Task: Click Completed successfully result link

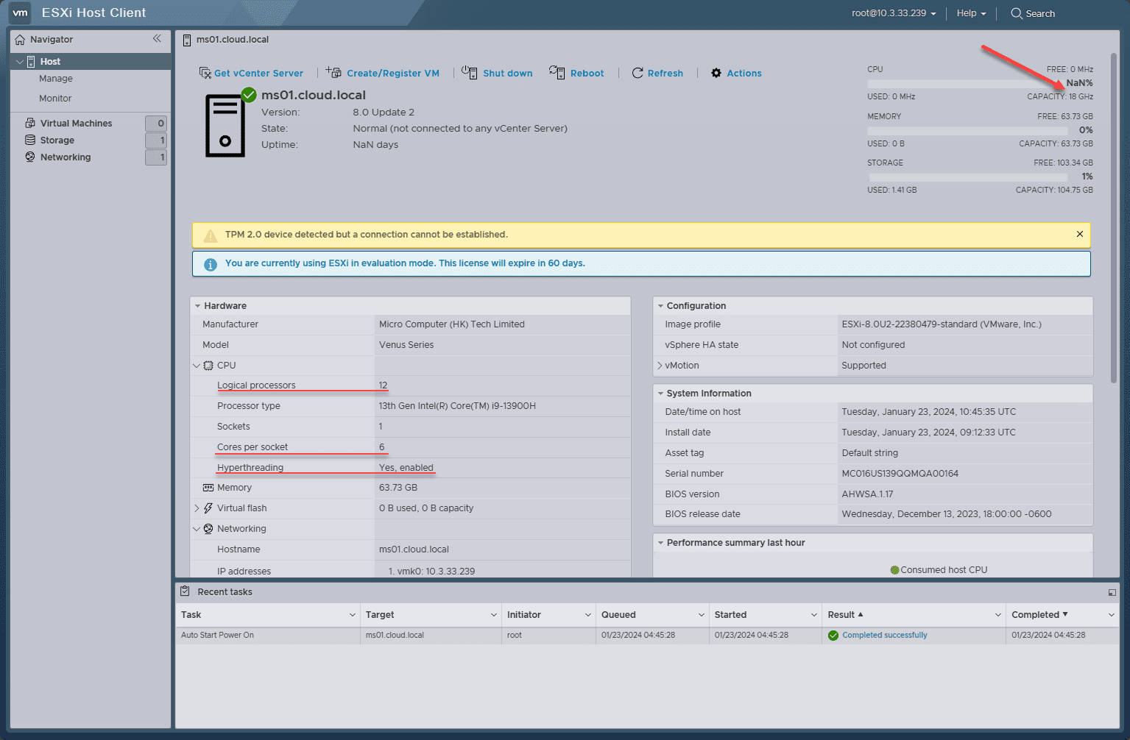Action: click(884, 636)
